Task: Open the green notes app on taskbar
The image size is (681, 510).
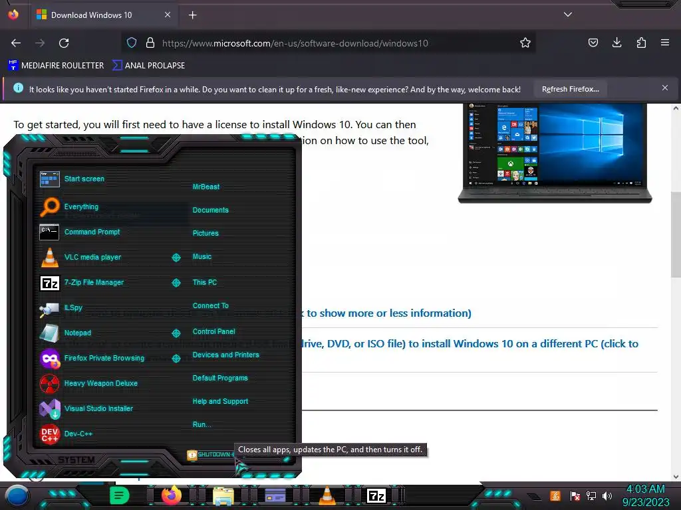Action: coord(119,495)
